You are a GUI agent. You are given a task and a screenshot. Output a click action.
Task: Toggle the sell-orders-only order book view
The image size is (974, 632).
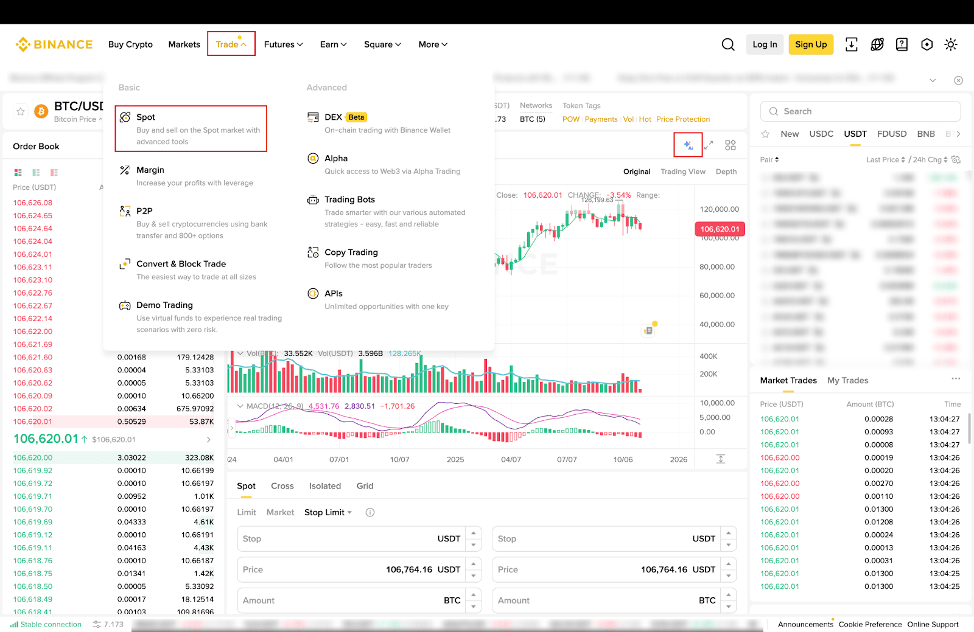pyautogui.click(x=53, y=172)
